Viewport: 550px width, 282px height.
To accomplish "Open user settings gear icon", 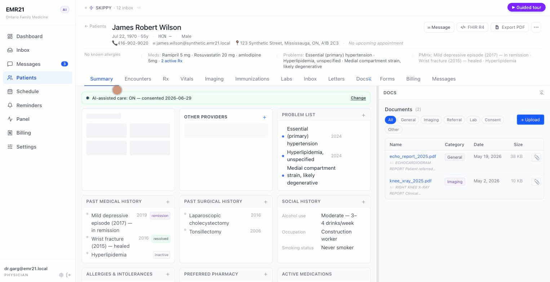I will tap(61, 275).
